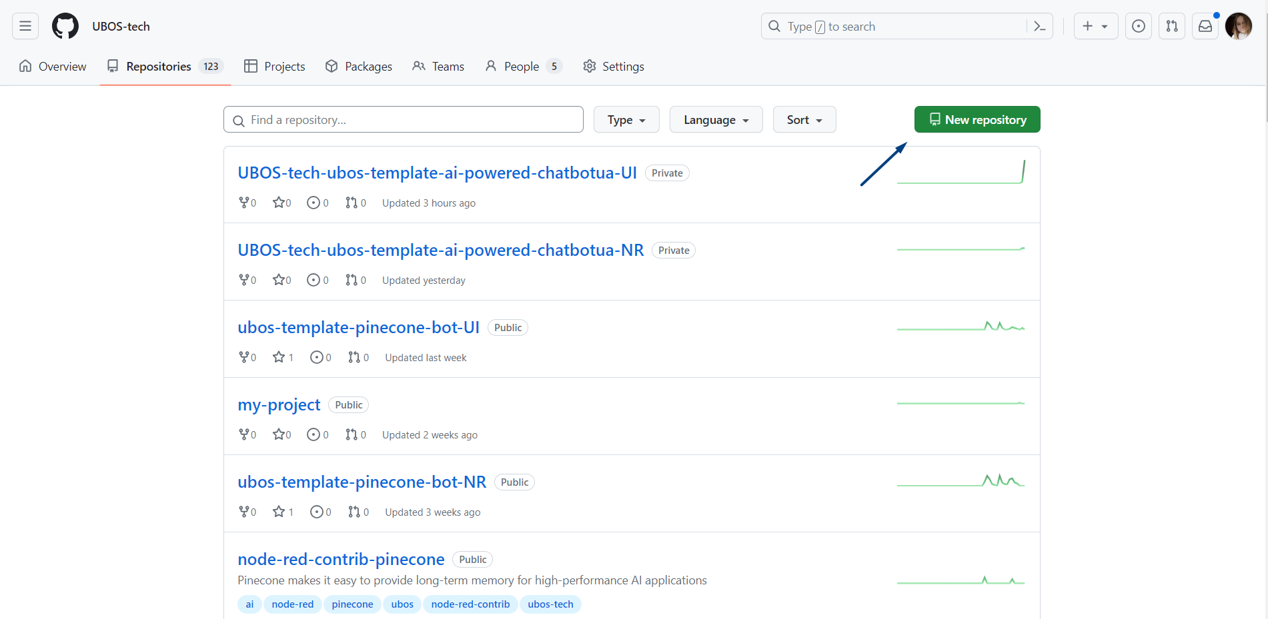Select the Repositories tab
Viewport: 1268px width, 619px height.
165,66
